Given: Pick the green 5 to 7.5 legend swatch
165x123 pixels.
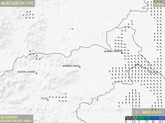Looking at the screenshot, I should pyautogui.click(x=142, y=118).
